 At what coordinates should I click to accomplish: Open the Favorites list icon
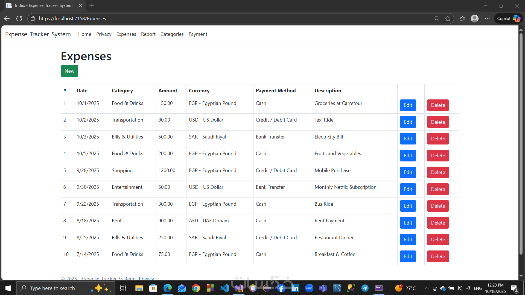click(462, 19)
